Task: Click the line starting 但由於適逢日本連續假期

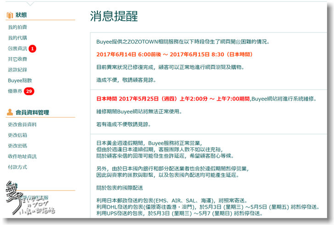Action: click(160, 150)
